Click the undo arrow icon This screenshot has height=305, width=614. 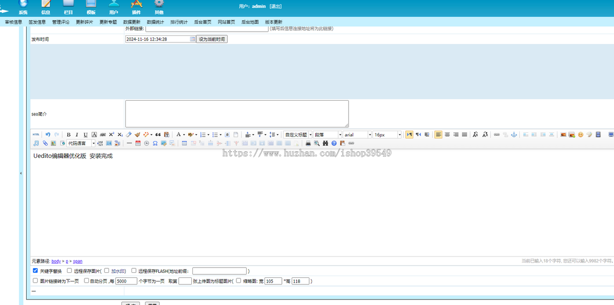pyautogui.click(x=48, y=134)
